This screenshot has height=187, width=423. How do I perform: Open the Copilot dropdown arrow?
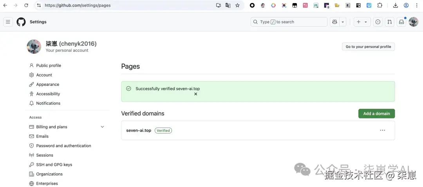coord(343,22)
